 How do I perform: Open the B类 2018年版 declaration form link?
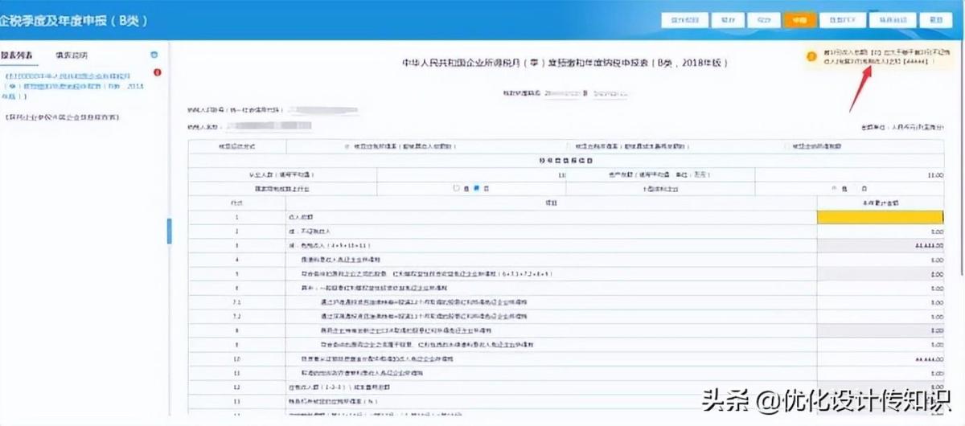pyautogui.click(x=74, y=84)
